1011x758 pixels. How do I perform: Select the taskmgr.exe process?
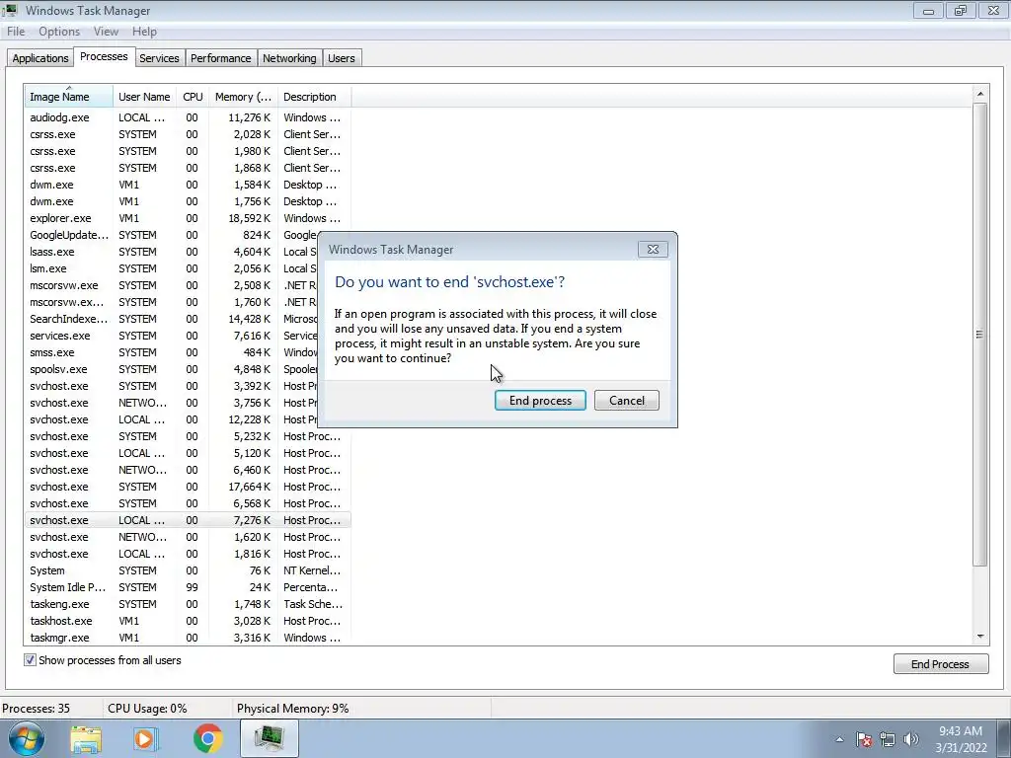pos(188,638)
